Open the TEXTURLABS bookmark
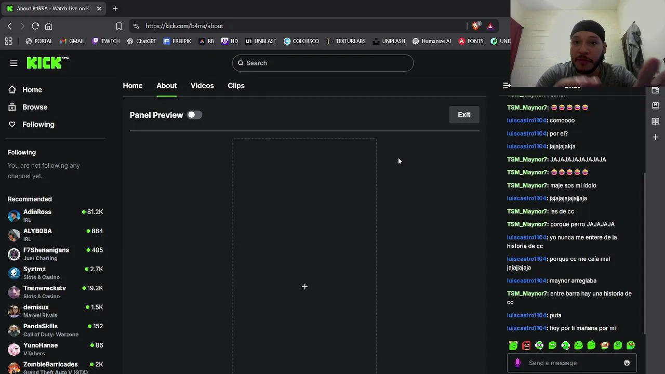This screenshot has height=374, width=665. 346,41
